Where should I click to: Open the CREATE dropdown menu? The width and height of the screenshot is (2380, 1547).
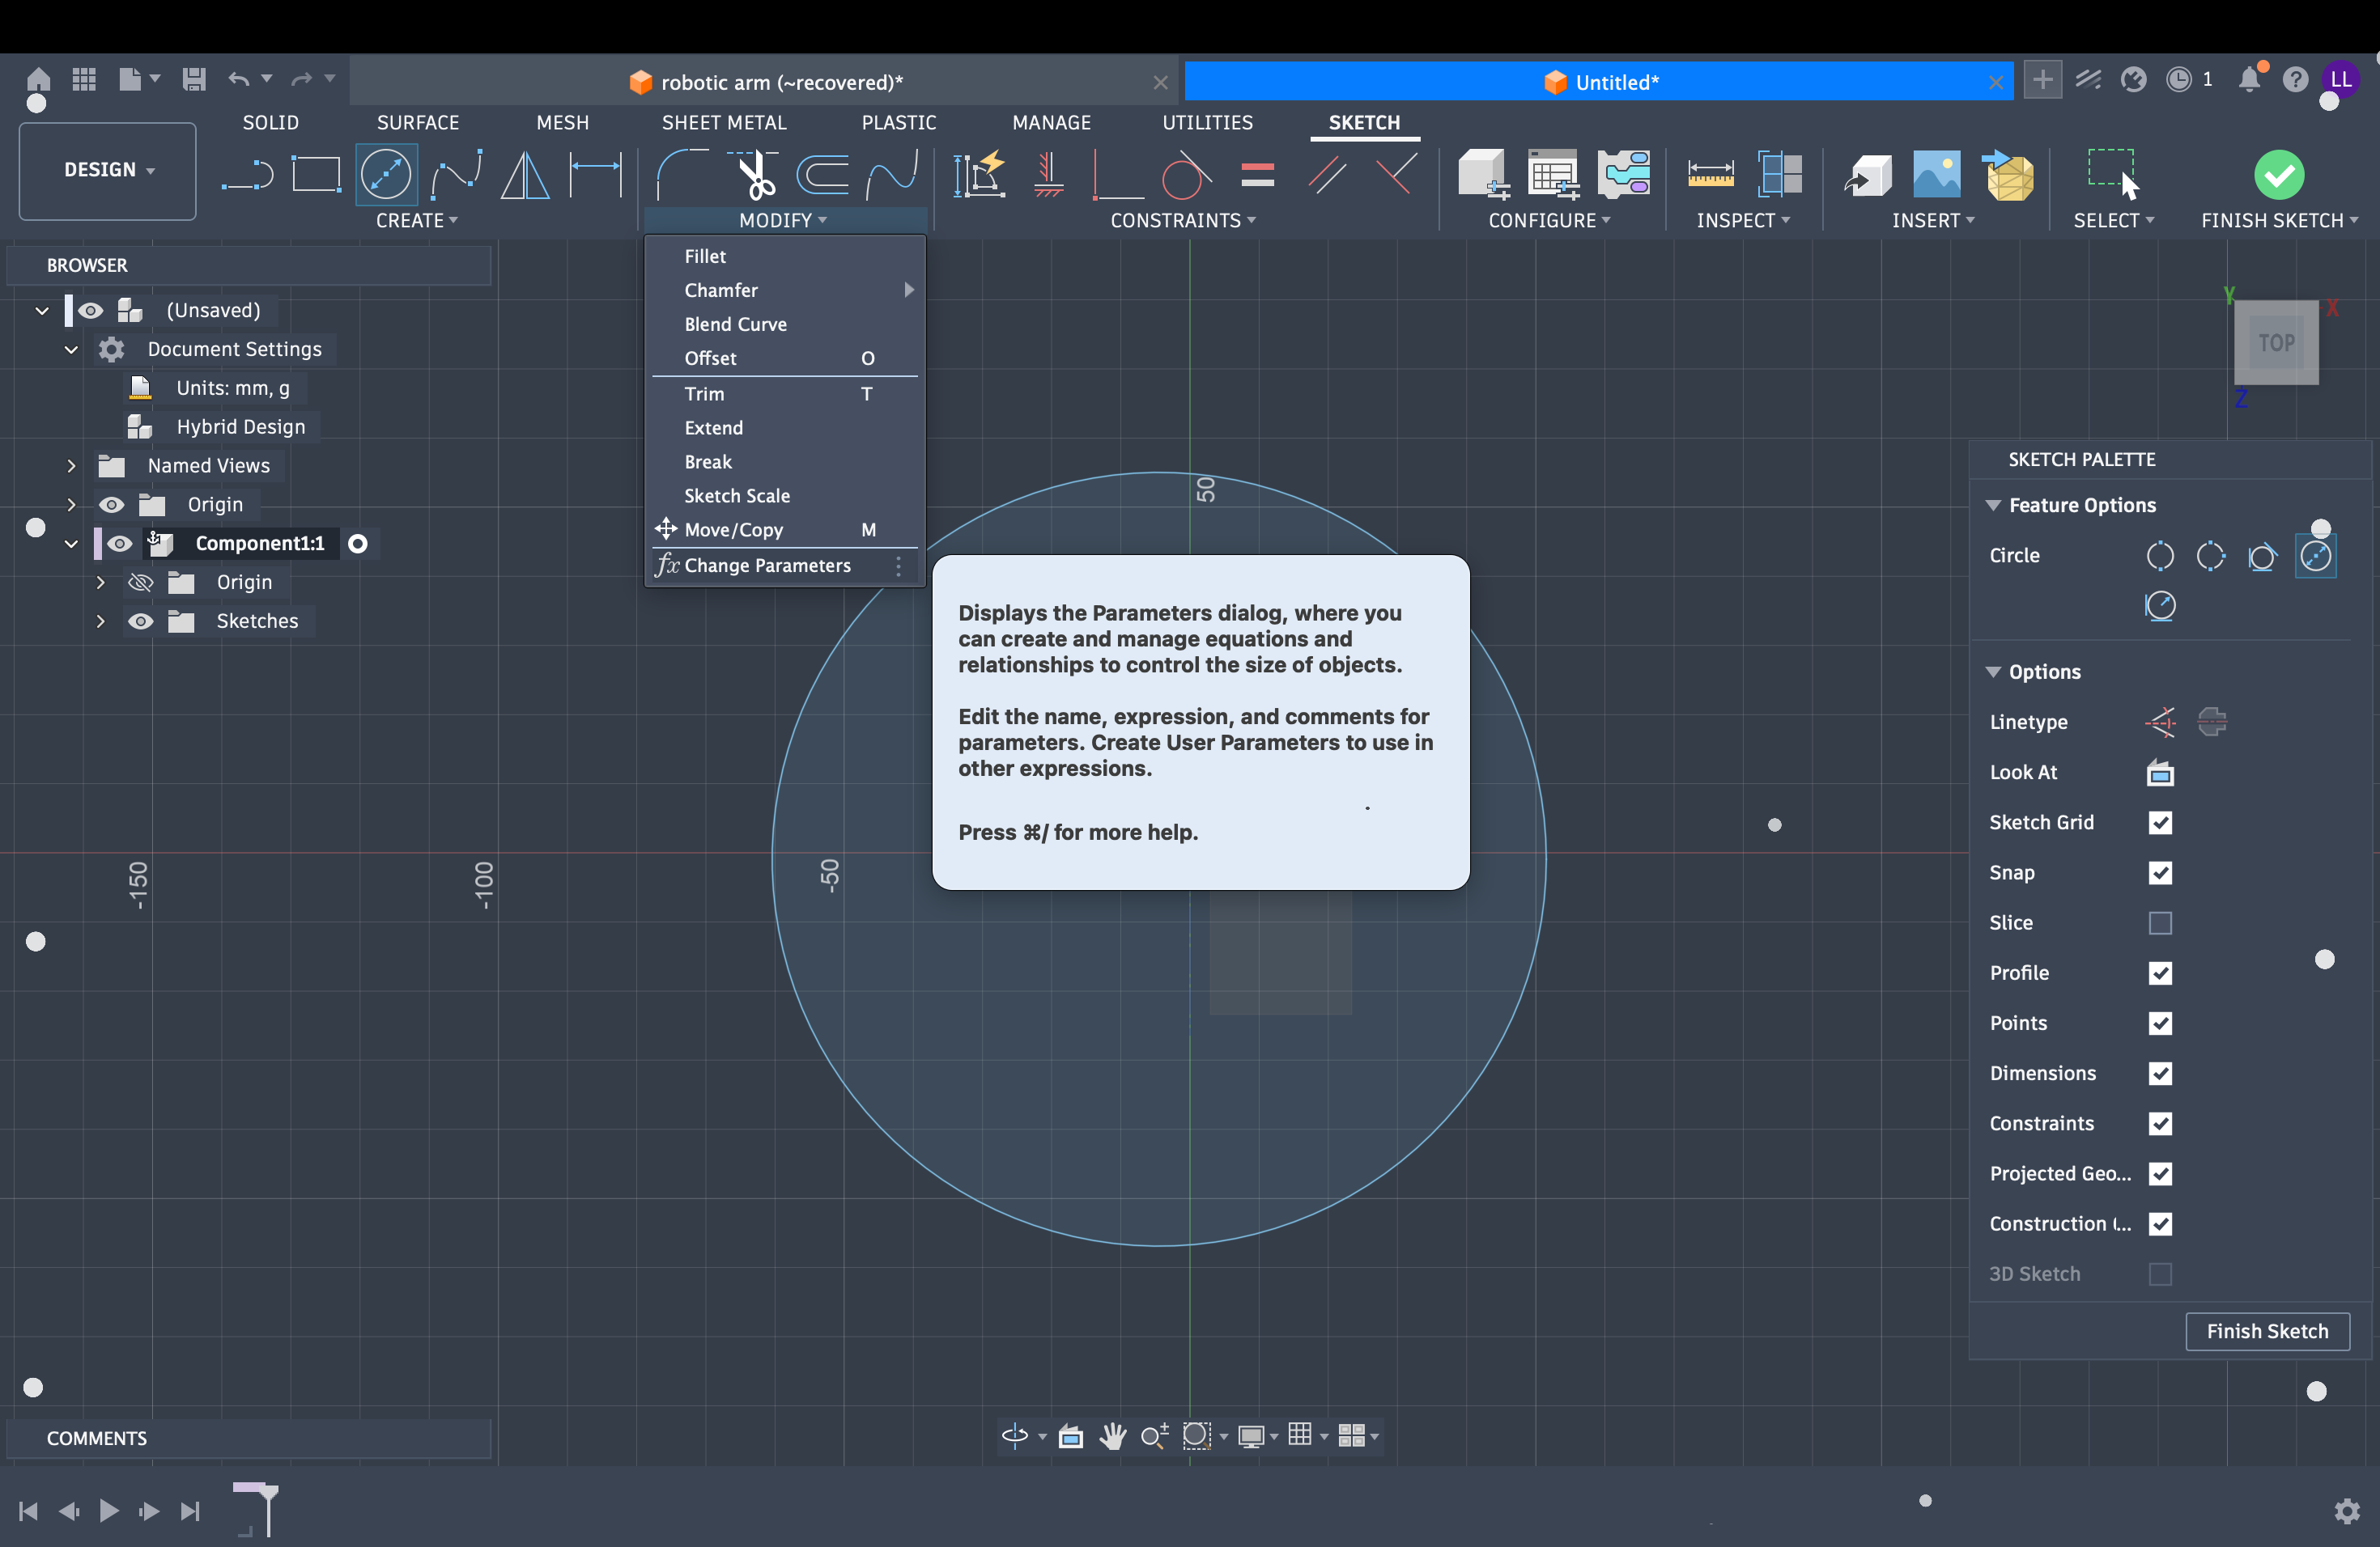tap(416, 221)
